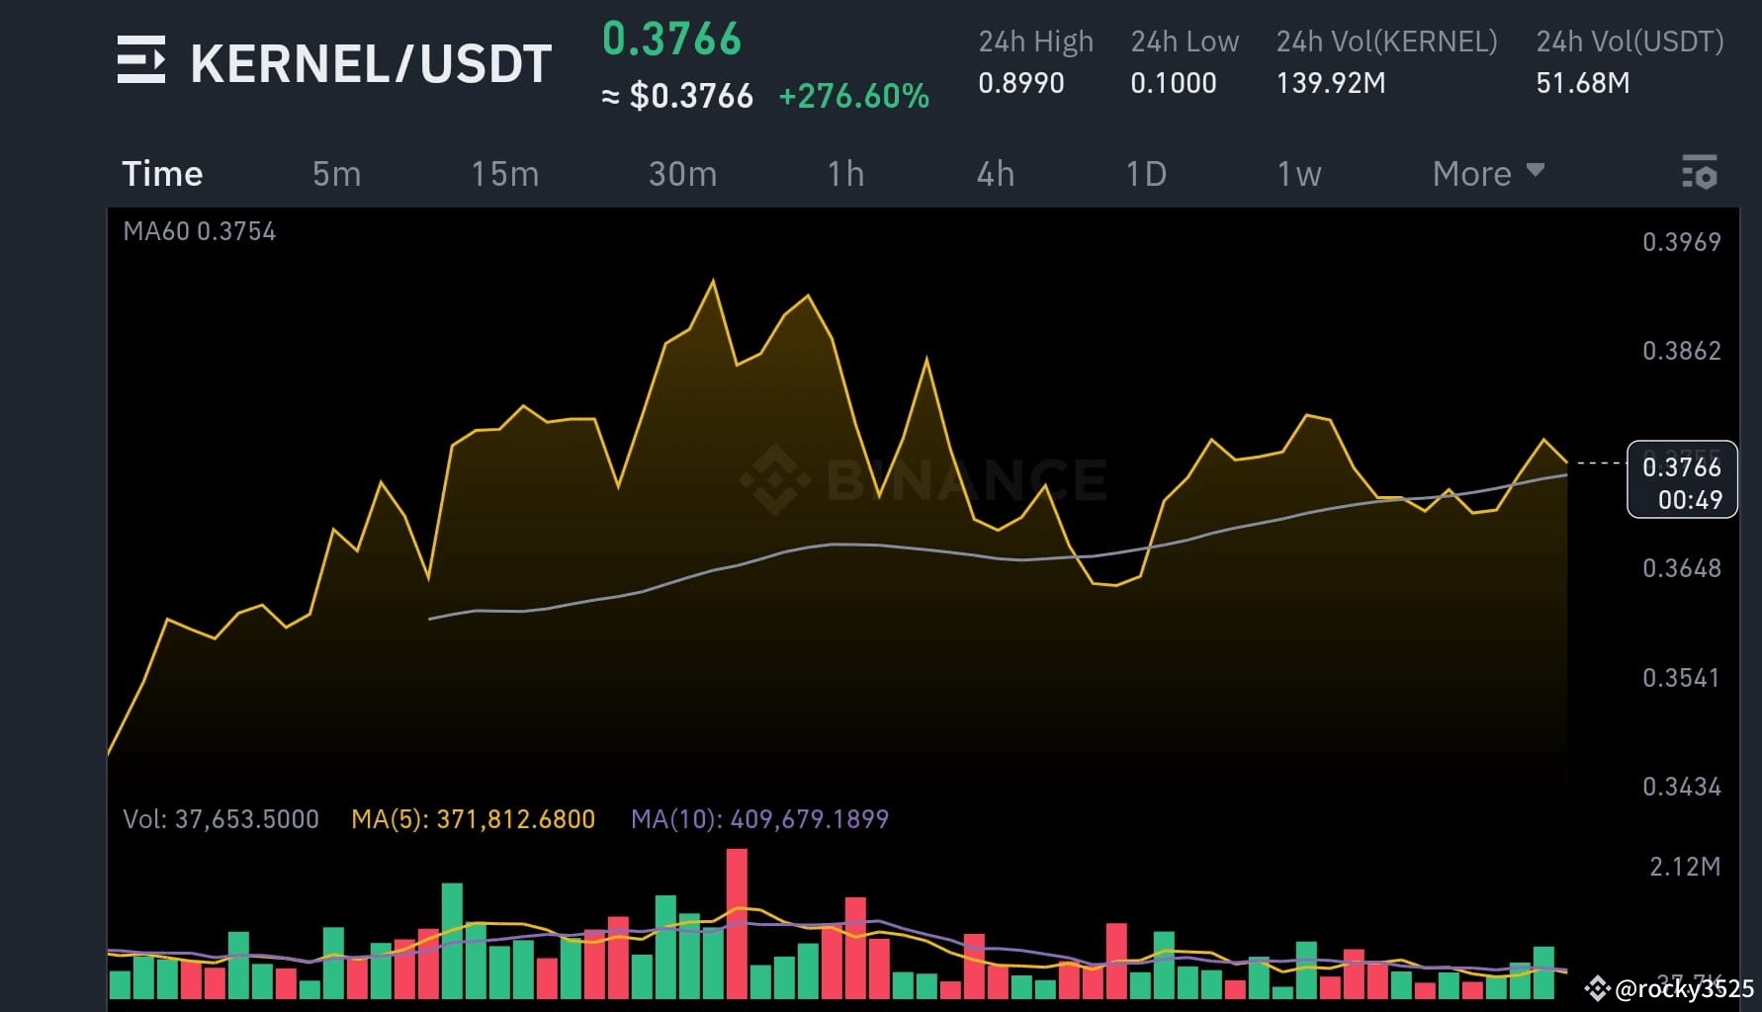
Task: Click the current price tag 0.3766 on the axis
Action: [x=1681, y=467]
